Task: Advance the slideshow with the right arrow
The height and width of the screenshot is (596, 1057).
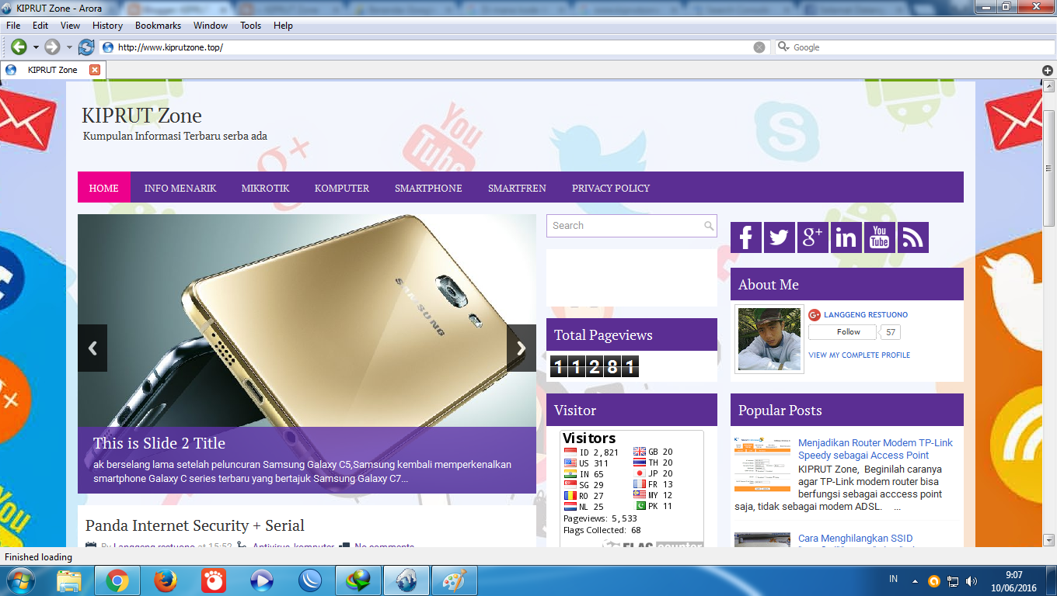Action: pos(521,348)
